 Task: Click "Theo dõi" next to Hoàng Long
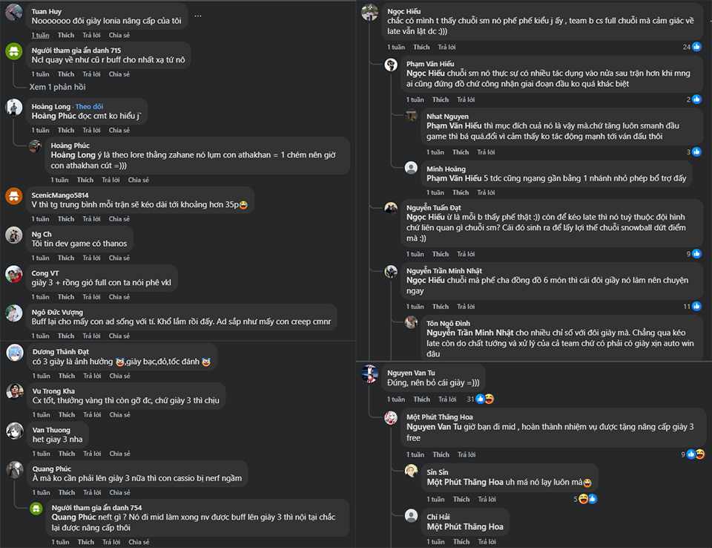click(89, 106)
